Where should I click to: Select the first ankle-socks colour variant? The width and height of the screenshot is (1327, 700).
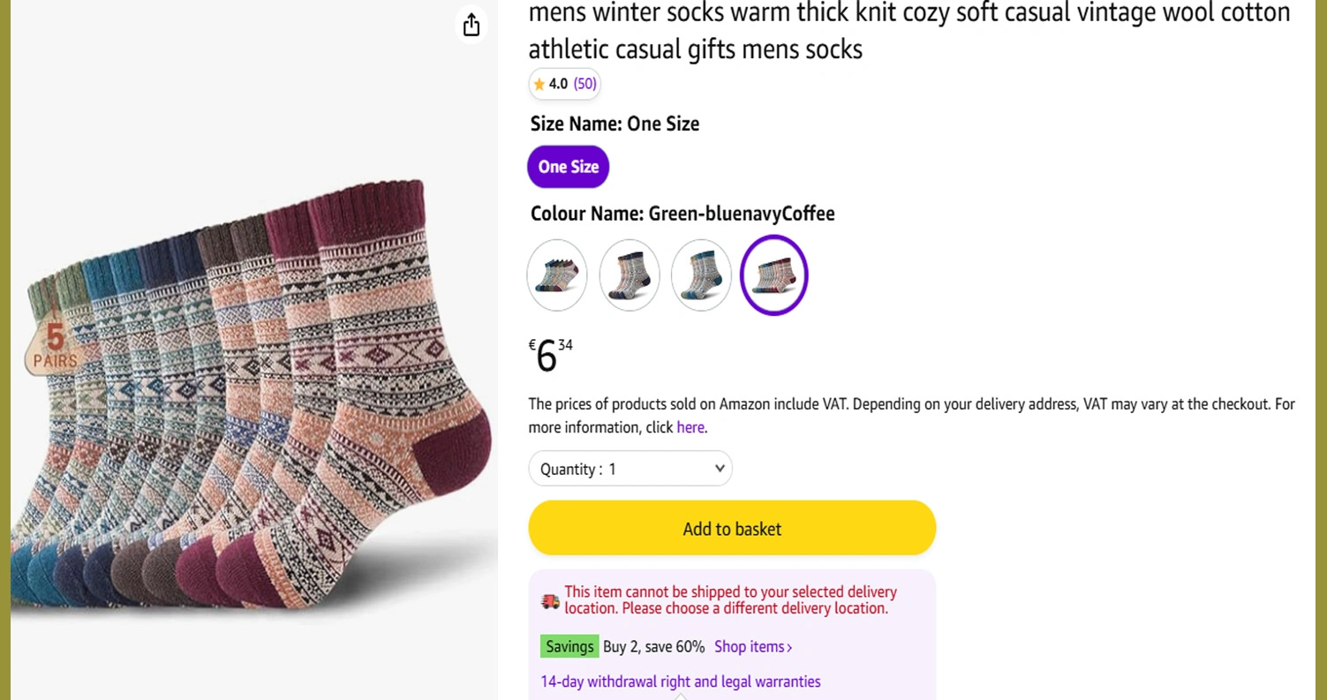click(557, 275)
